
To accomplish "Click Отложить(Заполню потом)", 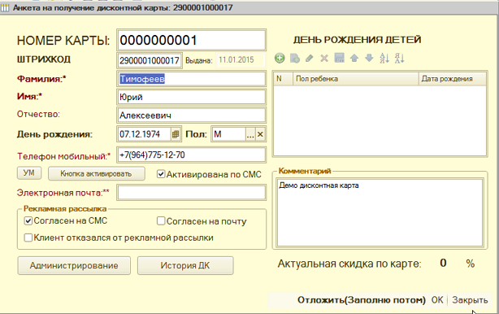I will 362,300.
